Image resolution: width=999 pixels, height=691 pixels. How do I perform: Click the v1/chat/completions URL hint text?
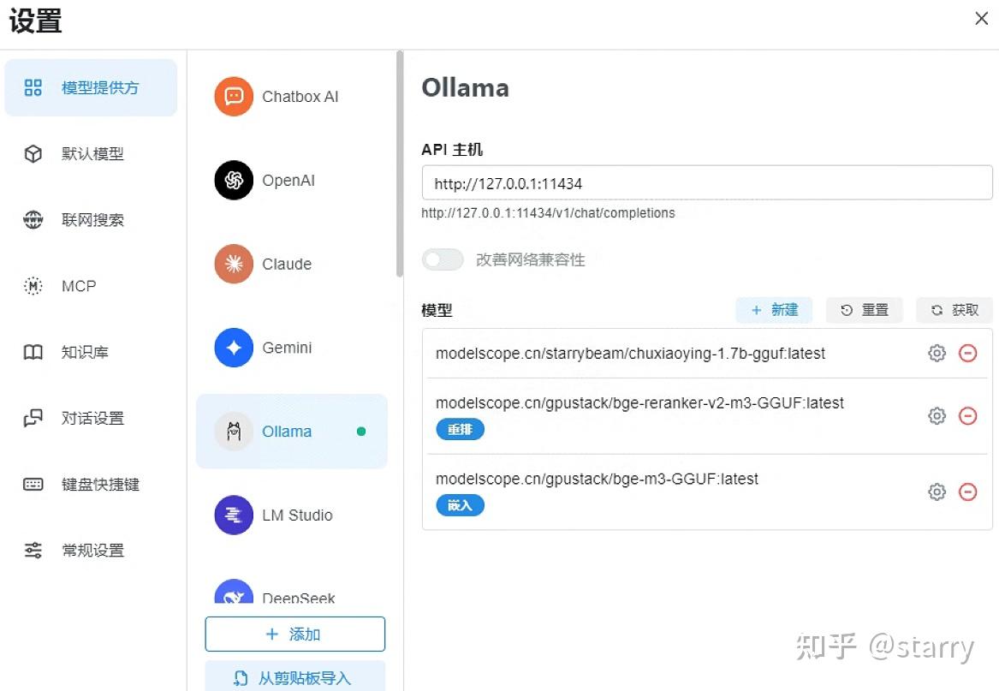pos(548,213)
